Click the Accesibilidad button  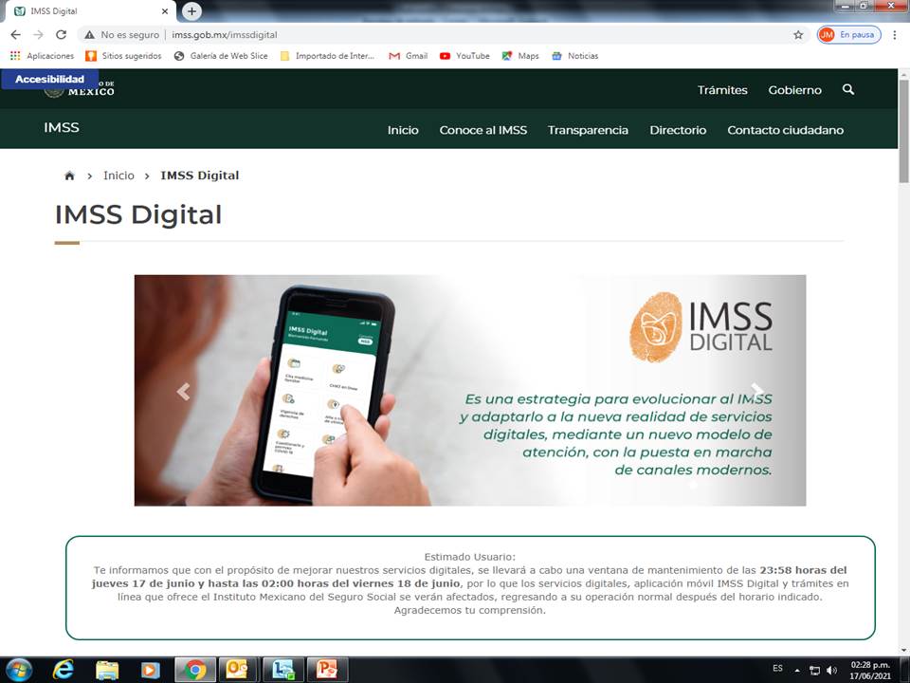click(x=49, y=80)
